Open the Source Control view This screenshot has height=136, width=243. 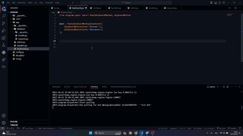click(x=3, y=23)
